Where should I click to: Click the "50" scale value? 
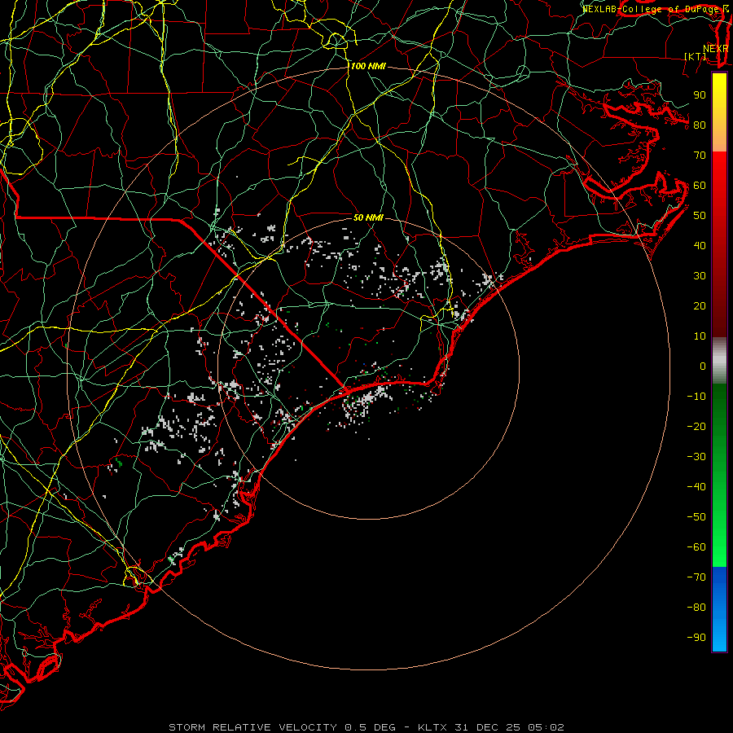pyautogui.click(x=700, y=216)
